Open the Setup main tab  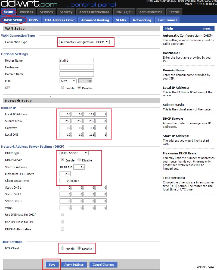[8, 12]
